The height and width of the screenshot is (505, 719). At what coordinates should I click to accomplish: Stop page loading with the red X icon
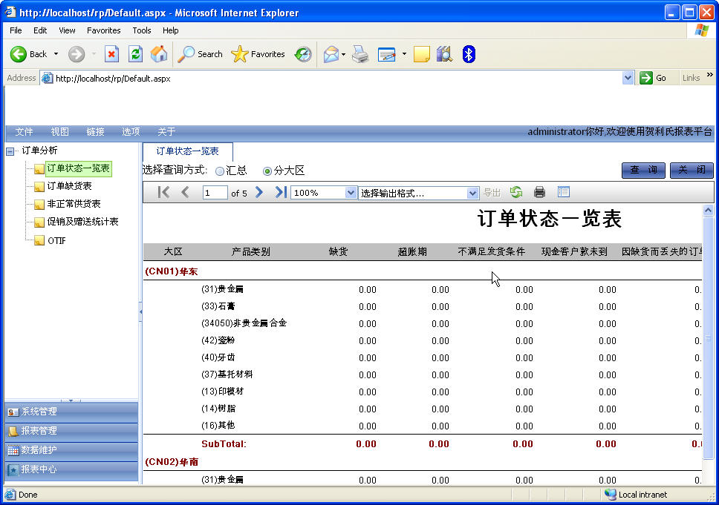pos(111,54)
